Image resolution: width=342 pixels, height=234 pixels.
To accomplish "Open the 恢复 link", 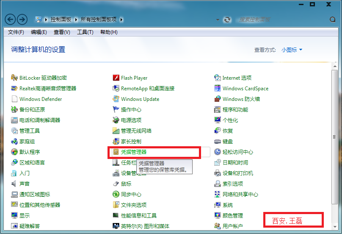I will [x=228, y=131].
